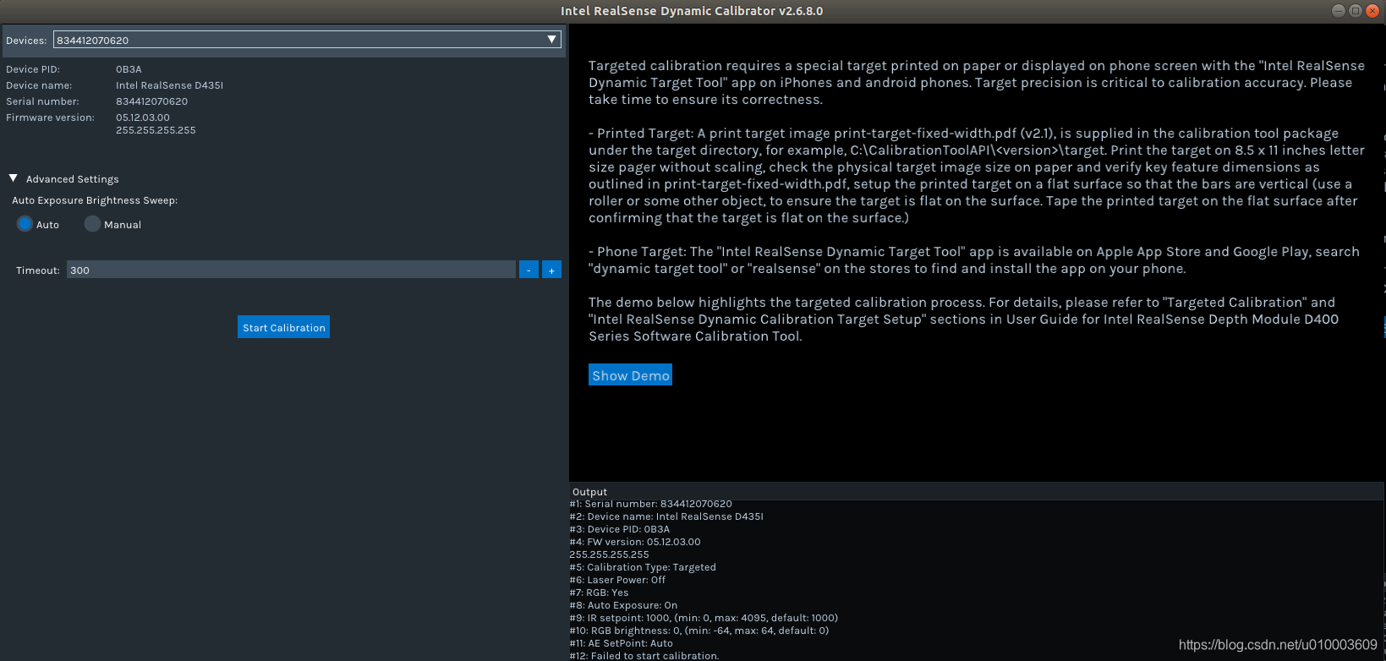The height and width of the screenshot is (661, 1386).
Task: Click the Device PID value 0B3A
Action: click(129, 69)
